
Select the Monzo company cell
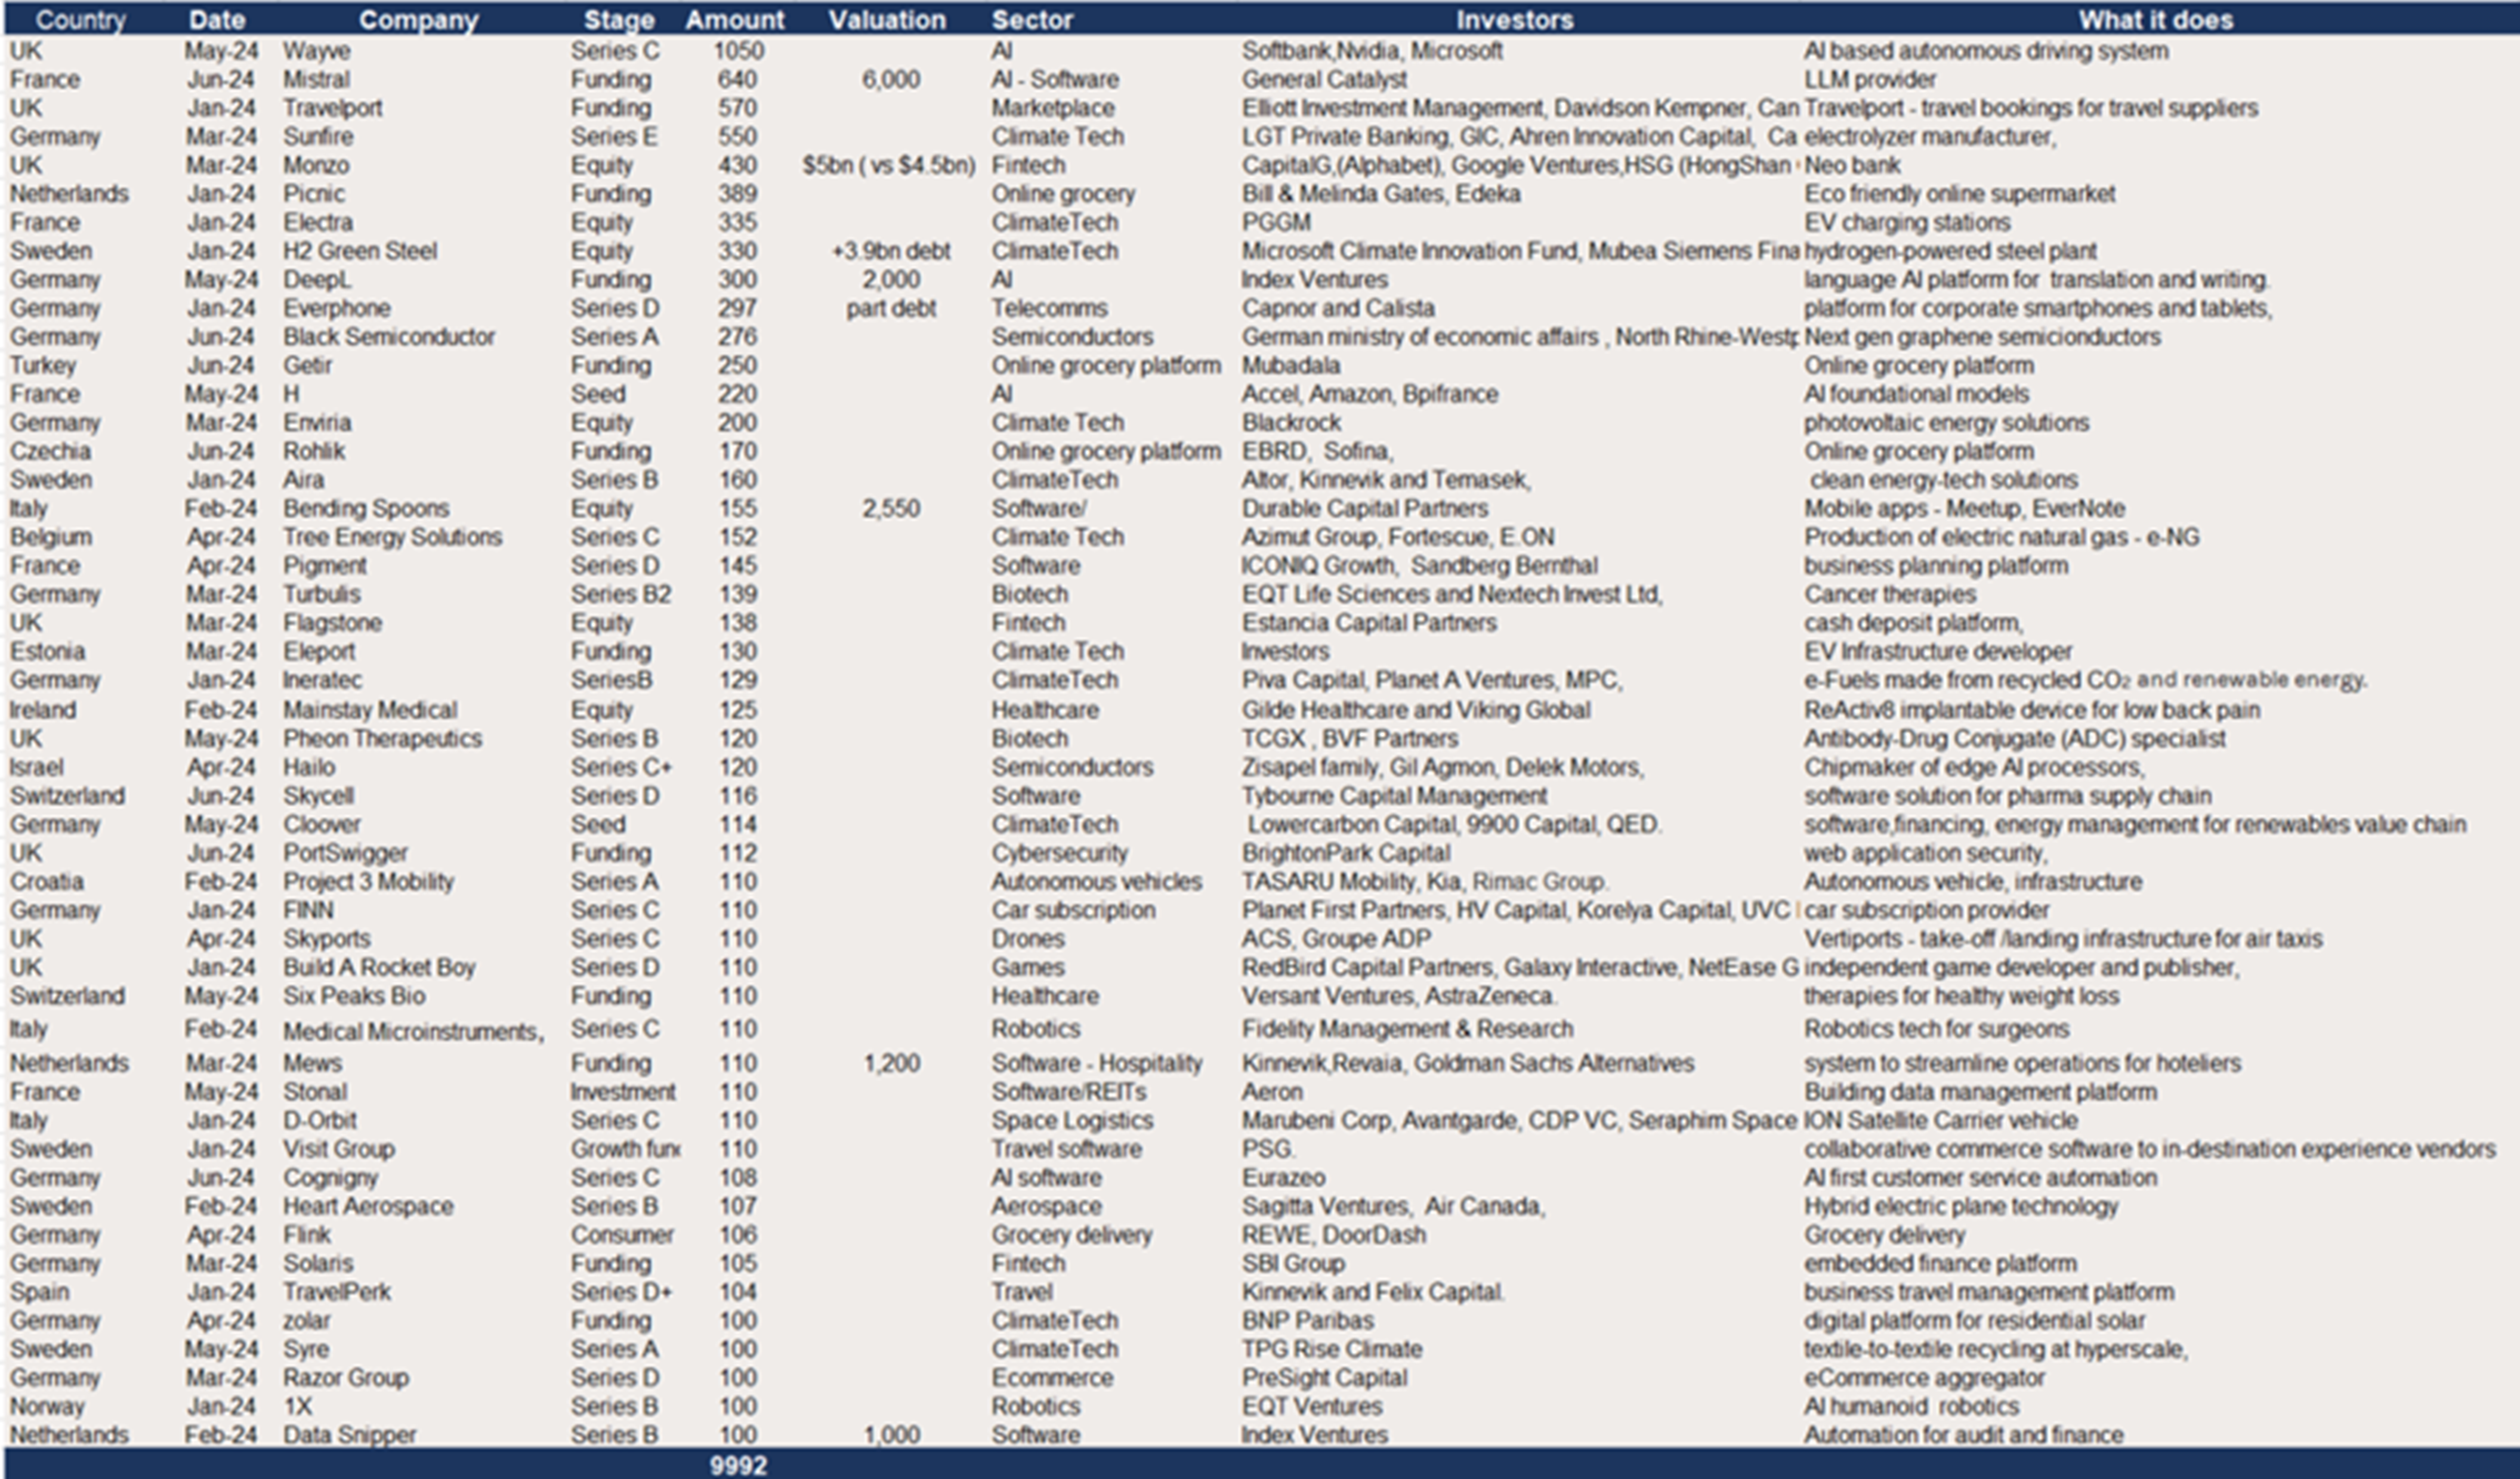316,165
